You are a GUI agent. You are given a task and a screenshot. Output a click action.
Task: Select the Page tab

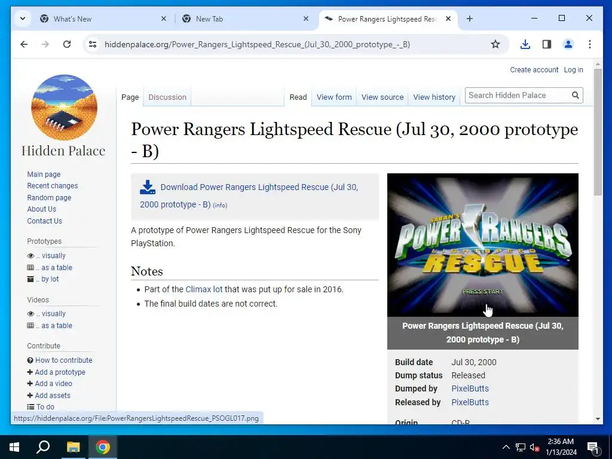130,97
